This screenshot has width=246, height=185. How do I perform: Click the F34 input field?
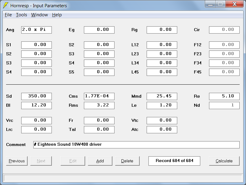[x=224, y=63]
